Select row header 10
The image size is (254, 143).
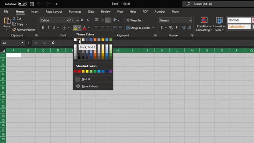(x=3, y=97)
